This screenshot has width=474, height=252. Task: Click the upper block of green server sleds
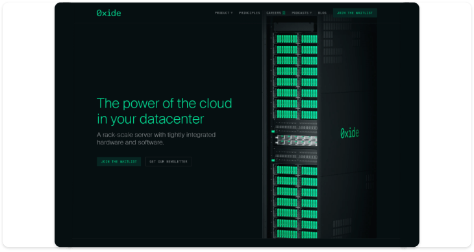click(x=295, y=76)
